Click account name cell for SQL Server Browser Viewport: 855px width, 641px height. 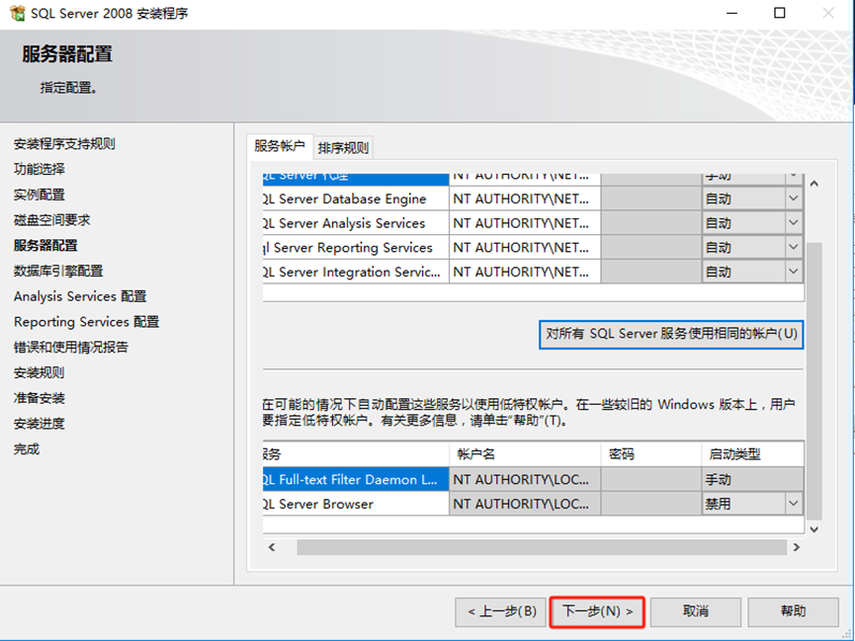(525, 504)
